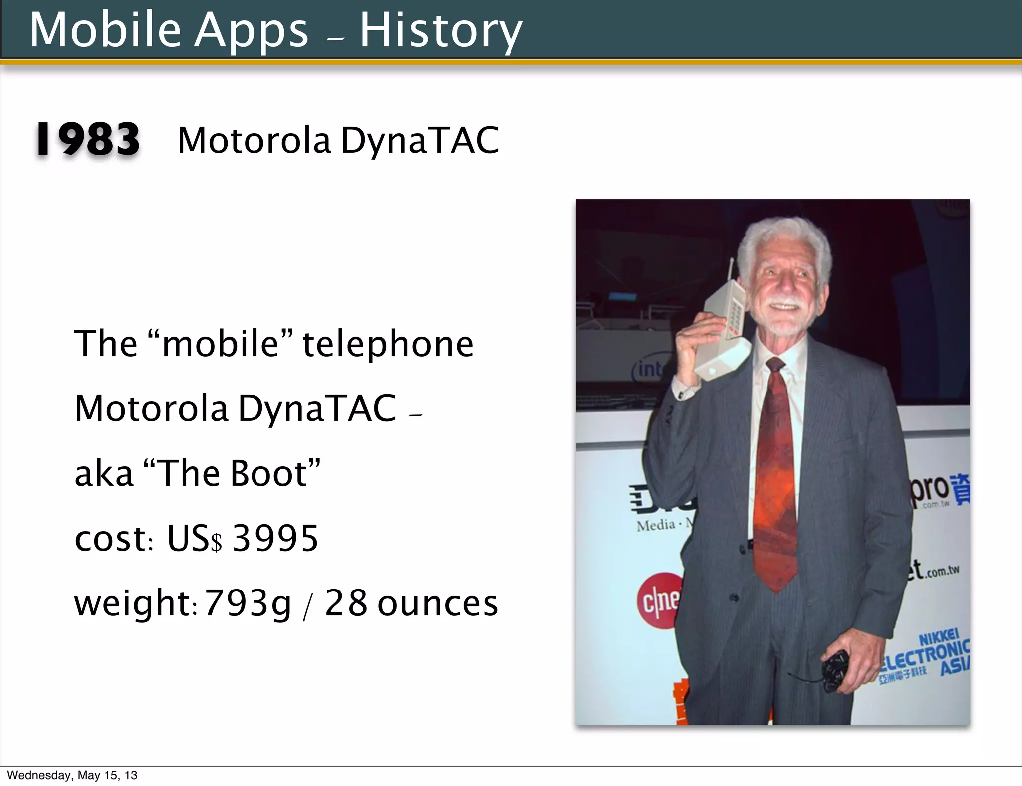1022x786 pixels.
Task: Click the 'Media' logo text in the photo
Action: tap(656, 525)
